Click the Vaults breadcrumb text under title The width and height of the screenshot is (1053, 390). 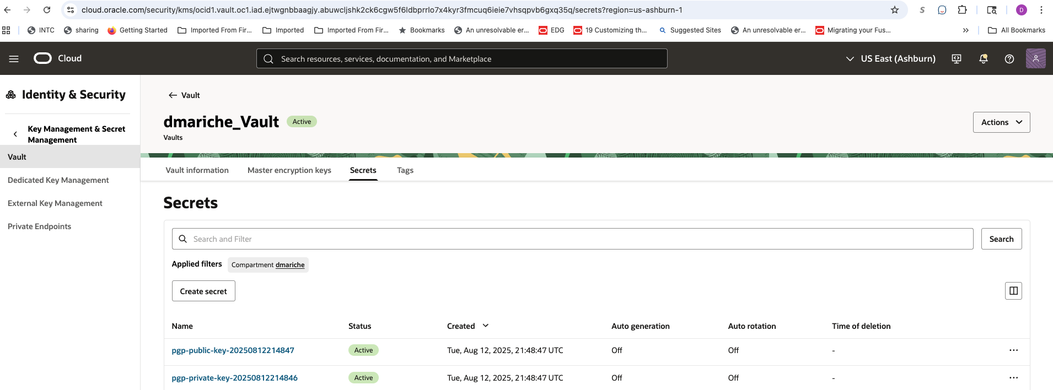point(173,138)
